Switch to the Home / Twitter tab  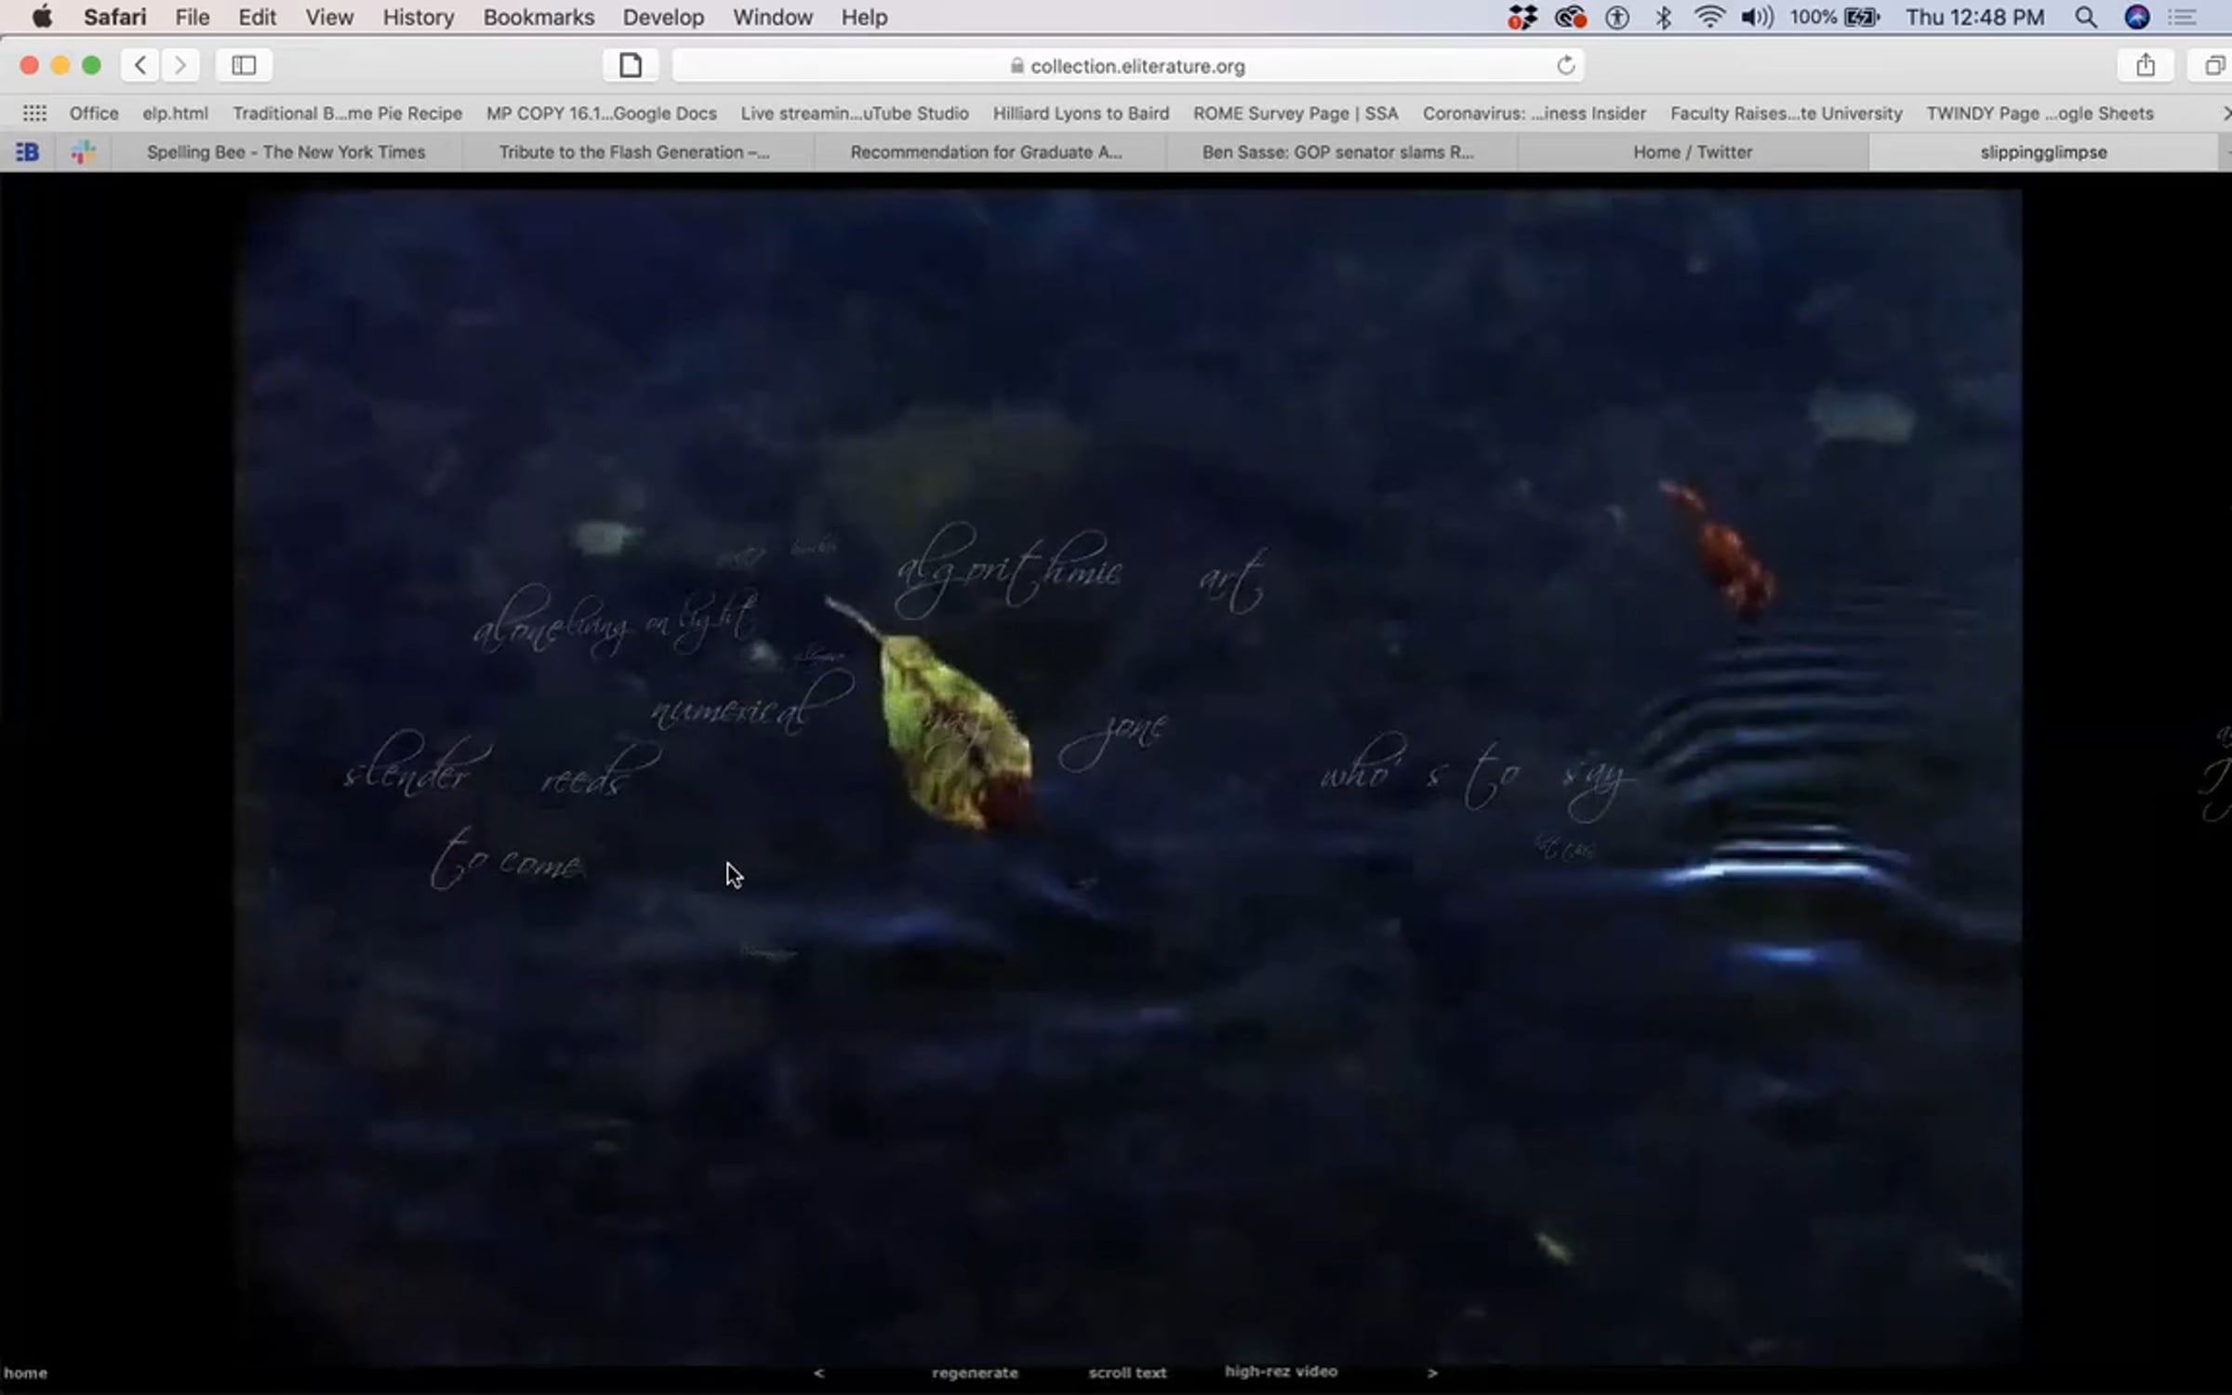[x=1693, y=153]
